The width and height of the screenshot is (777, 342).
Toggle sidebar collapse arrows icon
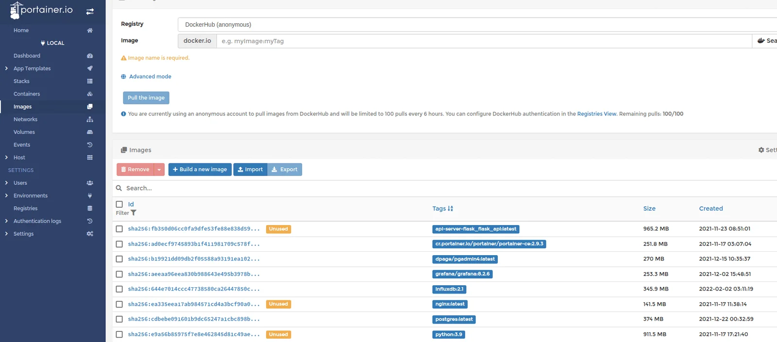(90, 11)
